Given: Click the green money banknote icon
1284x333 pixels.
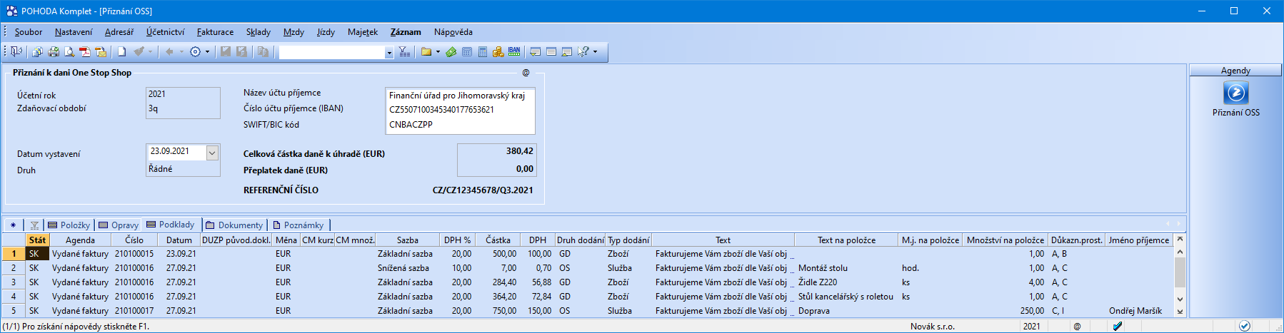Looking at the screenshot, I should click(x=451, y=51).
